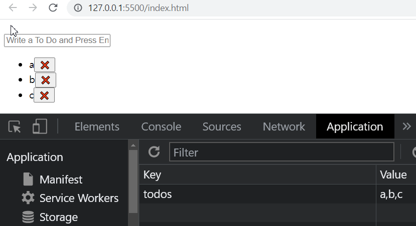Go back using browser back arrow
Viewport: 416px width, 226px height.
pyautogui.click(x=13, y=7)
